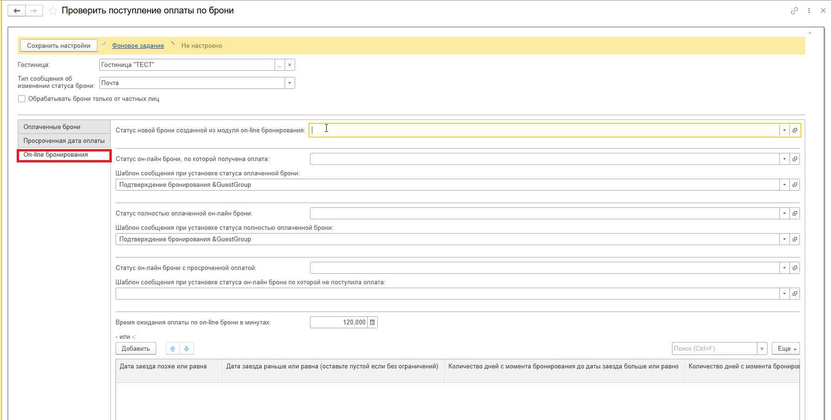
Task: Open hotel selection with the ellipsis button
Action: (x=280, y=65)
